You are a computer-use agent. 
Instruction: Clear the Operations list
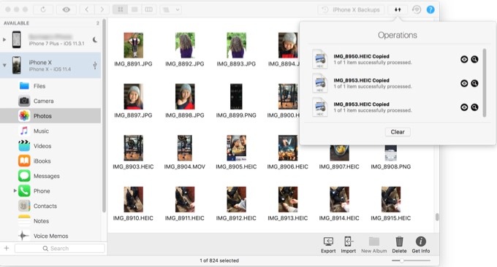(x=398, y=132)
